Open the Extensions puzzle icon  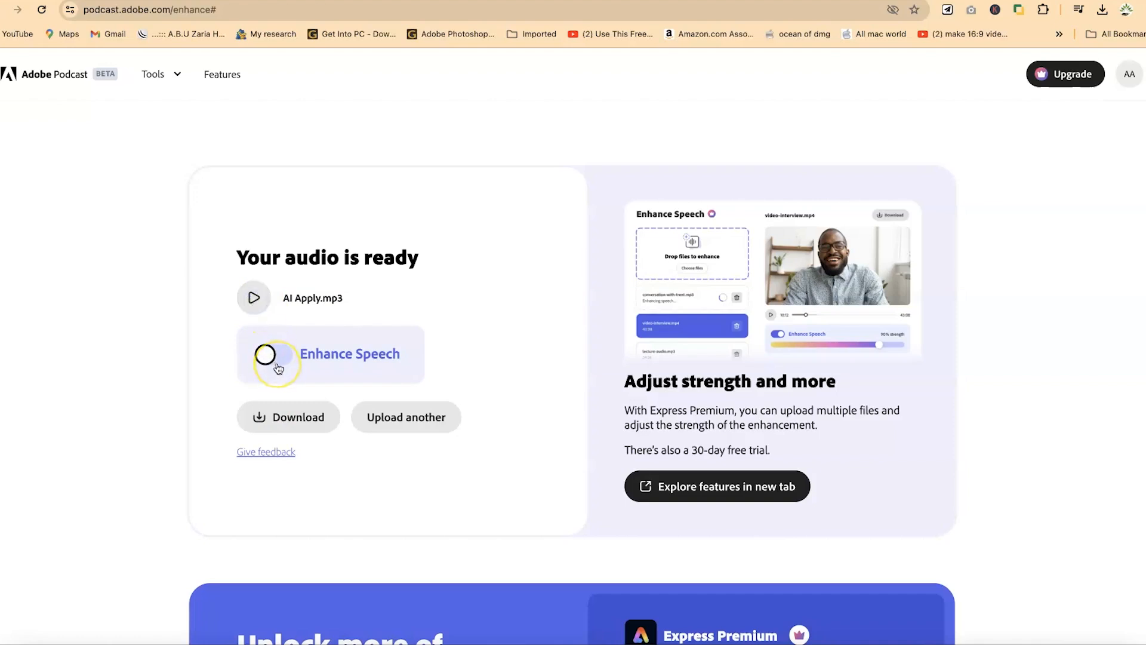click(x=1043, y=10)
